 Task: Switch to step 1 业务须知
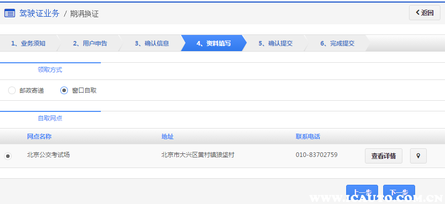(x=28, y=44)
